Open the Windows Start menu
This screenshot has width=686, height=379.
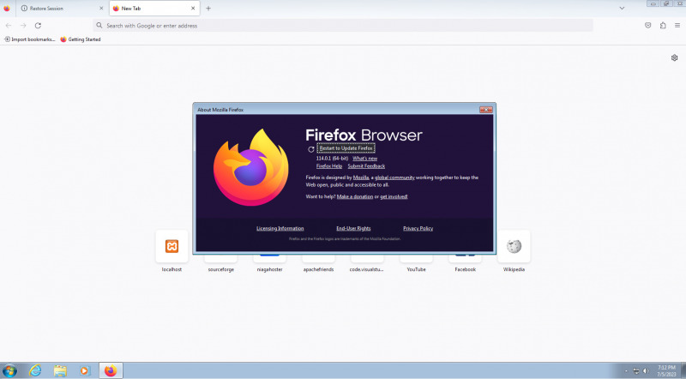tap(9, 370)
